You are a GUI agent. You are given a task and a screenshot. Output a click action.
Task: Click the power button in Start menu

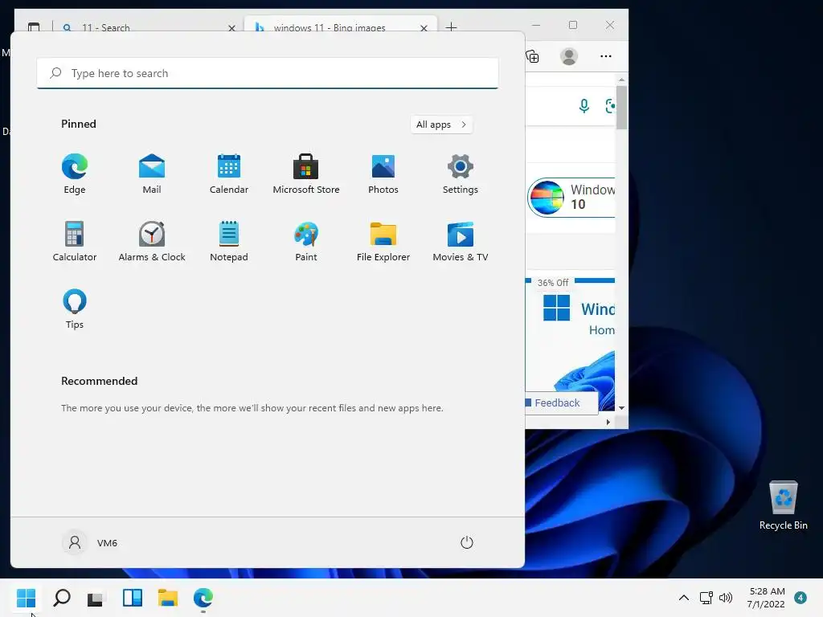pyautogui.click(x=467, y=542)
